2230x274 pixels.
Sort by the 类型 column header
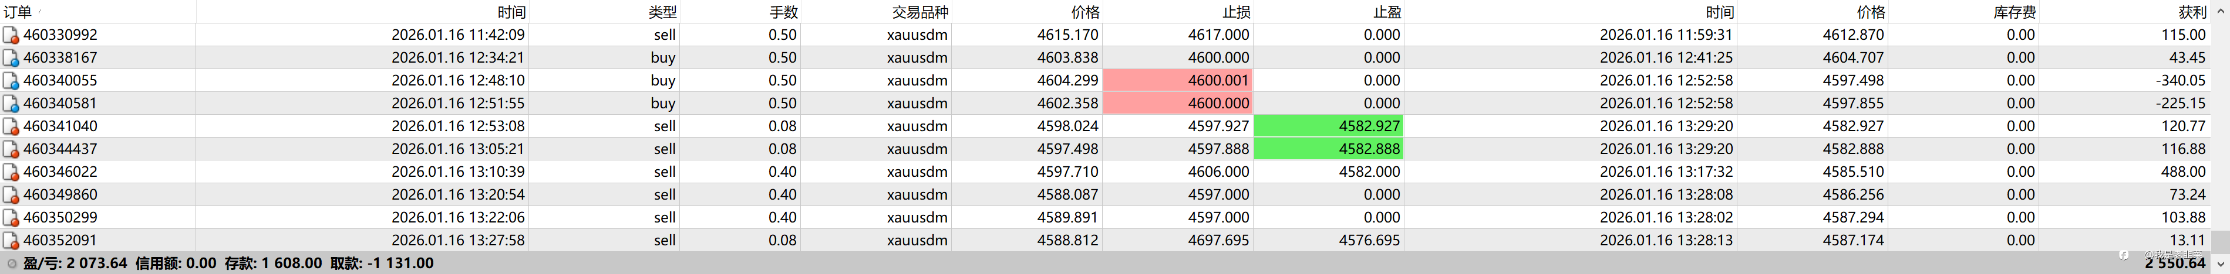coord(662,12)
